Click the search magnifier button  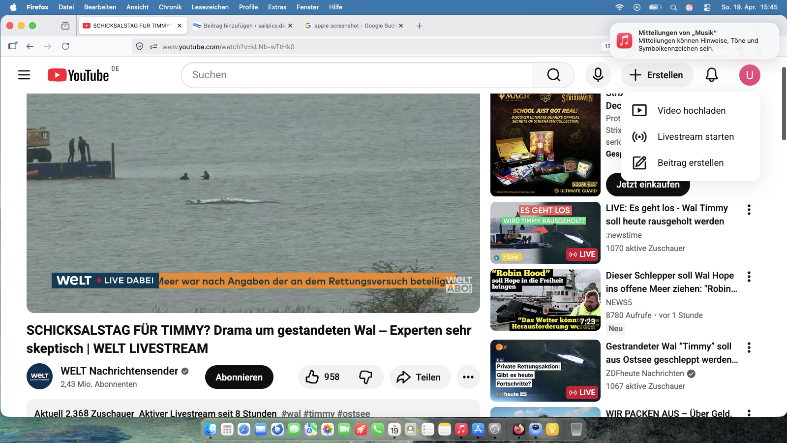coord(553,75)
